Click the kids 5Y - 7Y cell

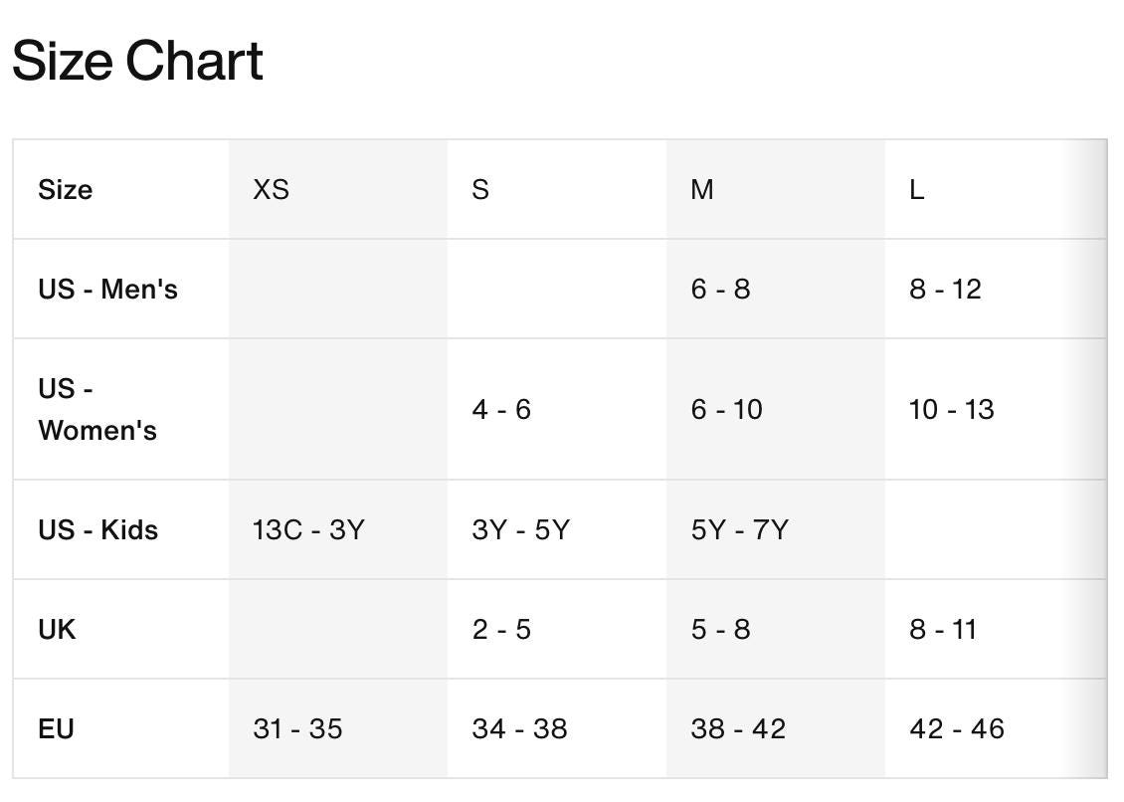tap(739, 530)
